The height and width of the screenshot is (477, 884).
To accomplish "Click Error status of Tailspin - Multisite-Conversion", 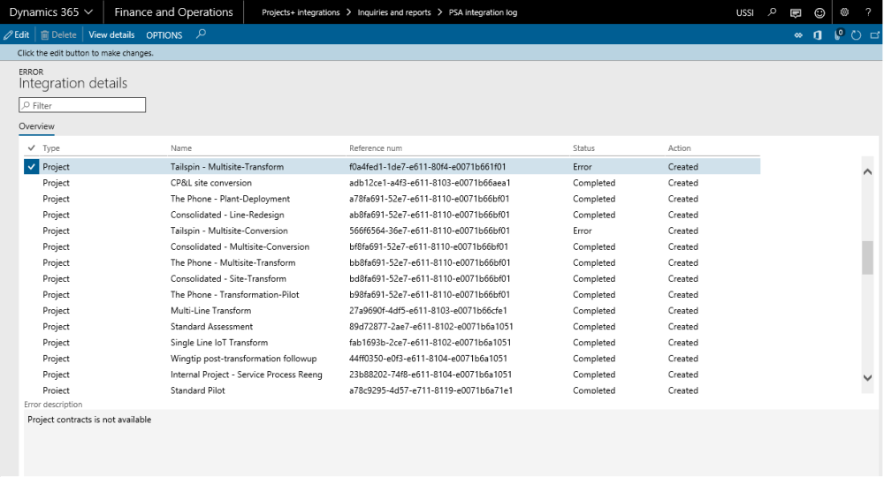I will [x=583, y=231].
